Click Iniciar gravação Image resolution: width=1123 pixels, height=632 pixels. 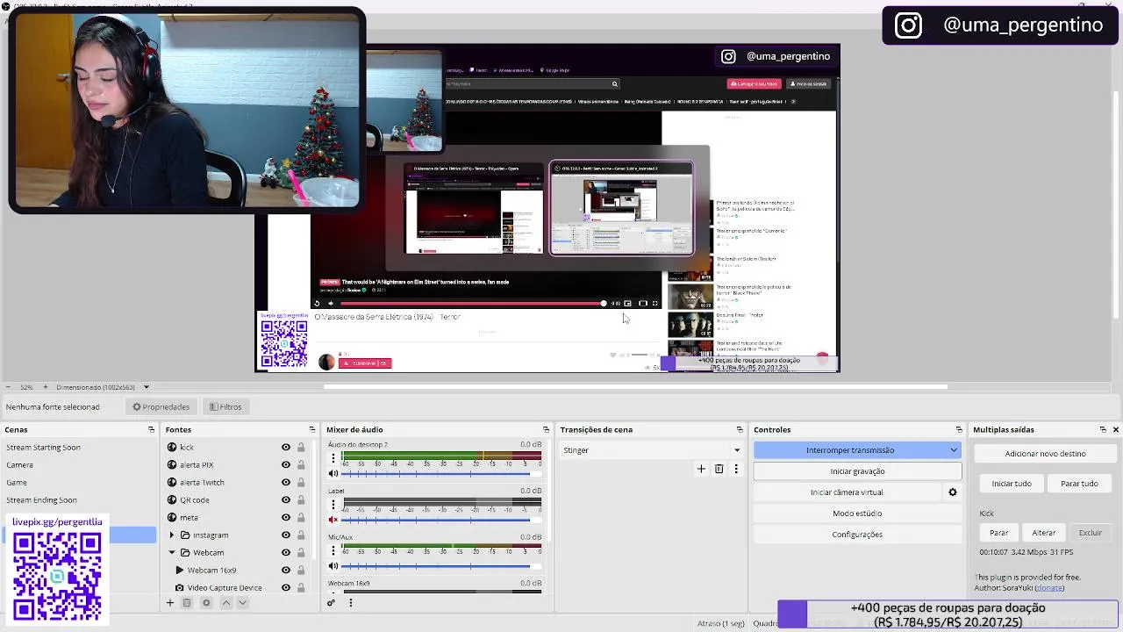pos(857,471)
